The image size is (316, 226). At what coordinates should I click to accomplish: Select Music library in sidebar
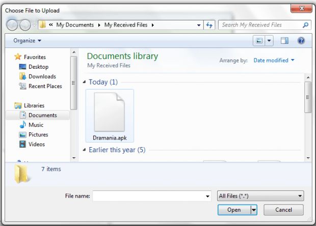[36, 125]
